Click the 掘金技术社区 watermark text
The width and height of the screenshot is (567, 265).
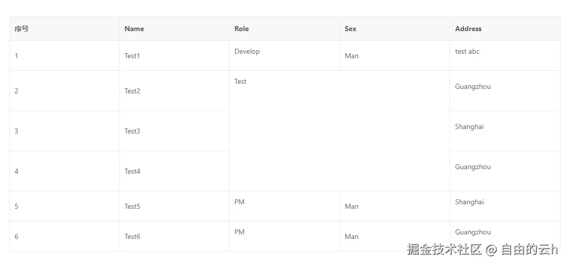445,249
